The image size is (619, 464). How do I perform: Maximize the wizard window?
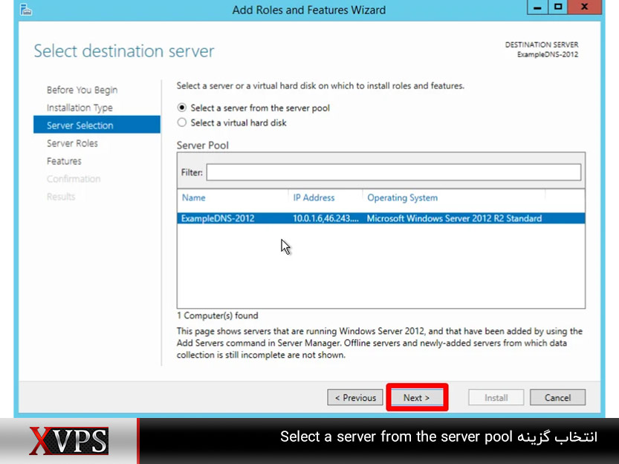tap(558, 7)
